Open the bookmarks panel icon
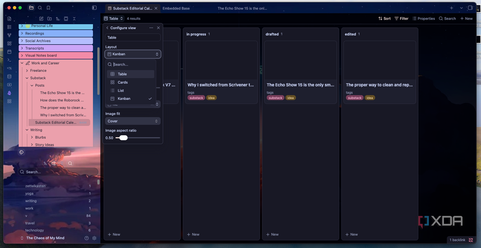This screenshot has width=481, height=248. (48, 8)
